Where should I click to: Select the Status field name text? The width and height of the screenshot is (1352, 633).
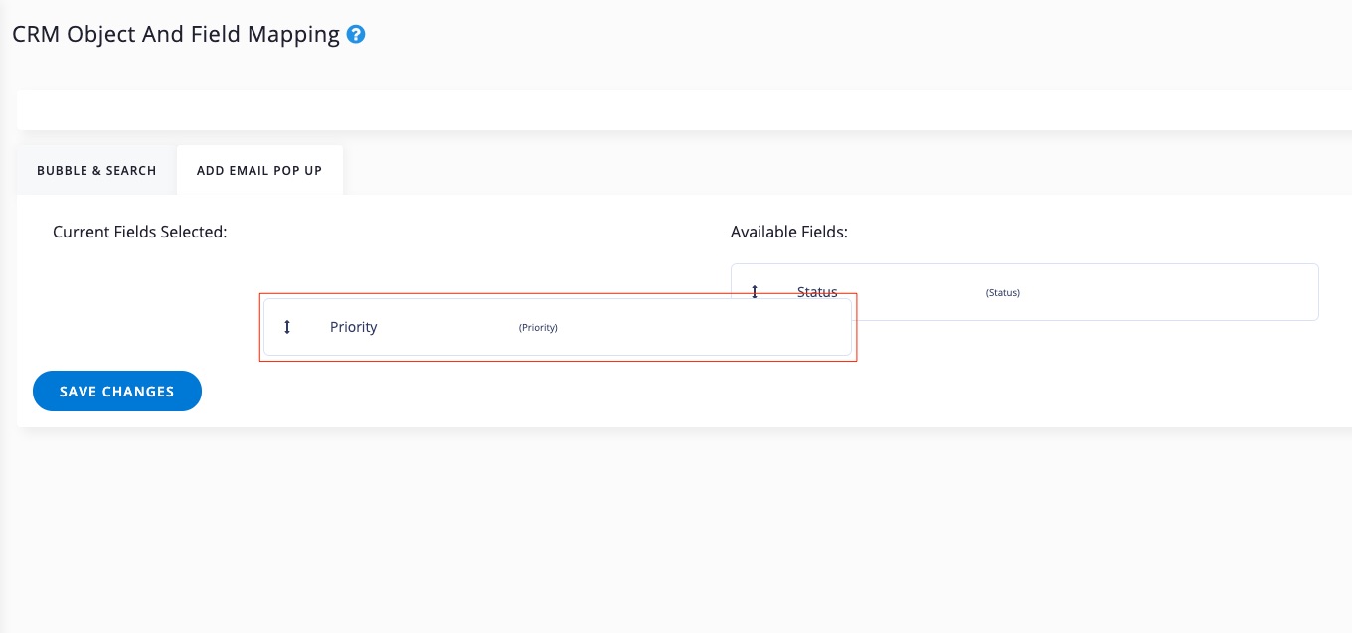click(817, 292)
